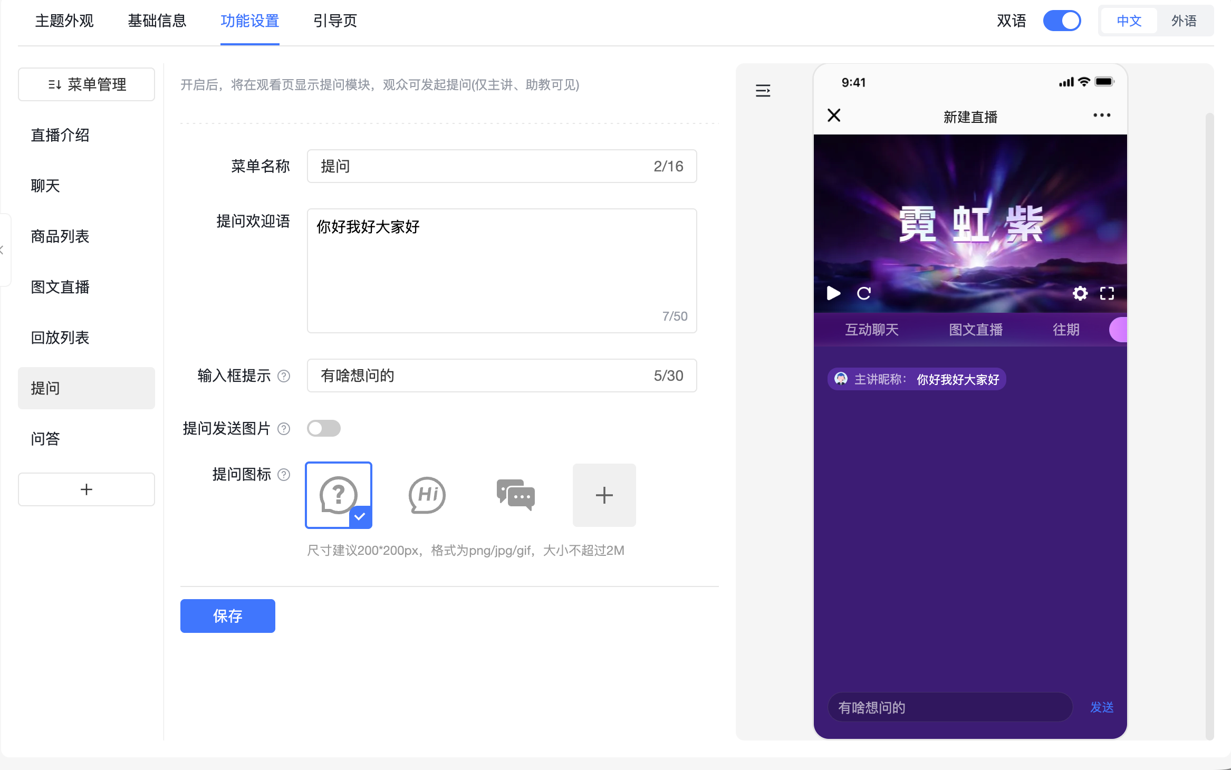Play the preview video
This screenshot has width=1231, height=770.
(x=833, y=293)
